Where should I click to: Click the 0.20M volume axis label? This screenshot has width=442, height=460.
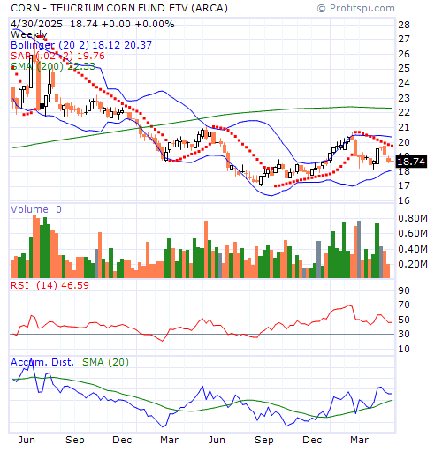click(413, 264)
